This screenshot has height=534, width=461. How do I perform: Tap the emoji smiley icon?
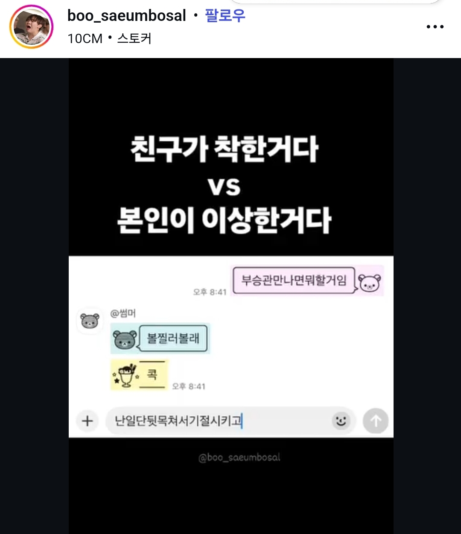(341, 421)
